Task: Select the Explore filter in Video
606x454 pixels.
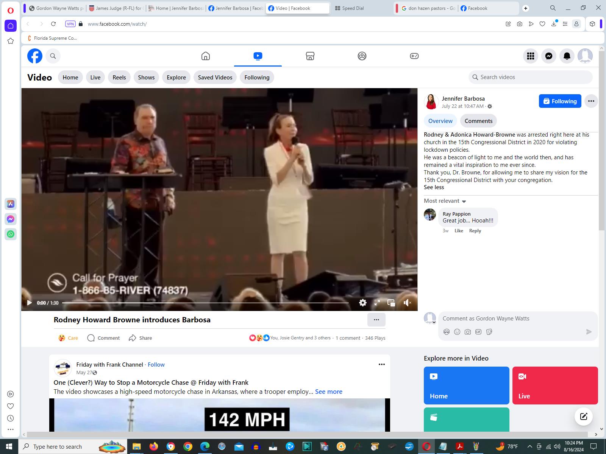Action: 176,77
